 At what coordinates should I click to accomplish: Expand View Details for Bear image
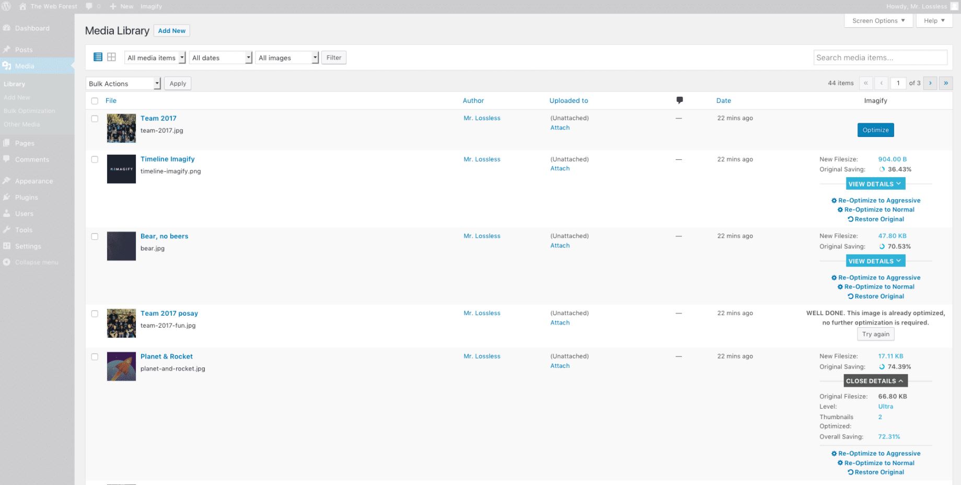875,261
